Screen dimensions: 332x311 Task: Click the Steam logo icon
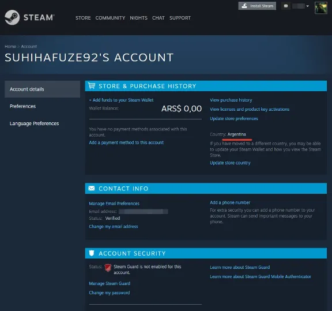[x=12, y=17]
